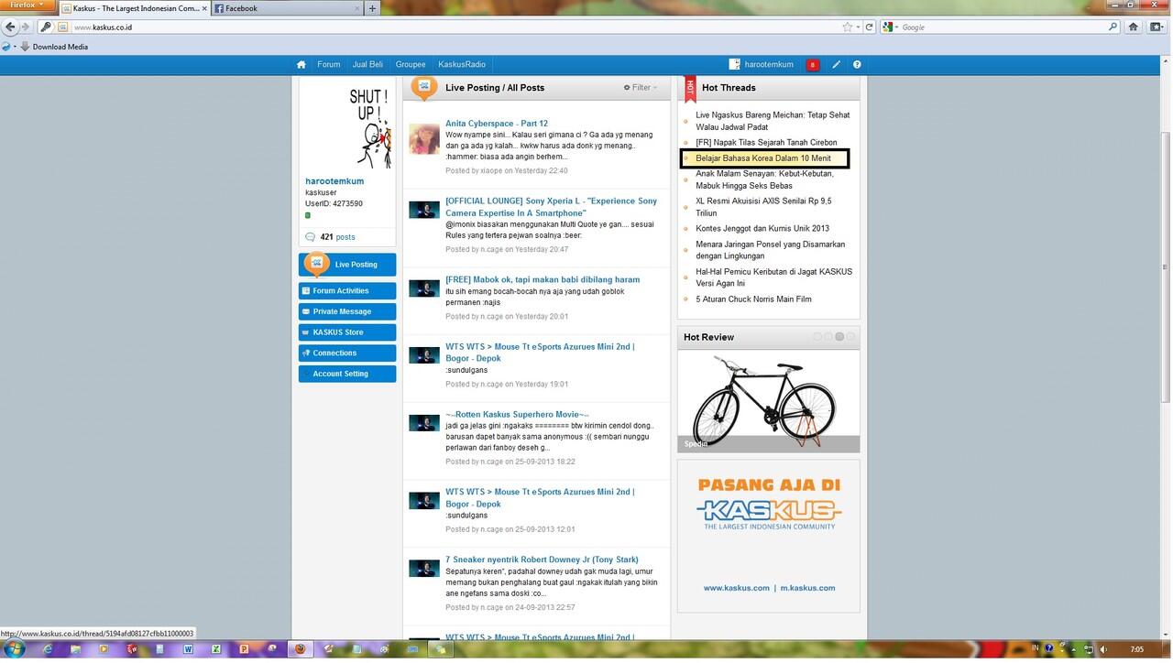Click the pencil create-post icon
1173x663 pixels.
click(x=836, y=65)
